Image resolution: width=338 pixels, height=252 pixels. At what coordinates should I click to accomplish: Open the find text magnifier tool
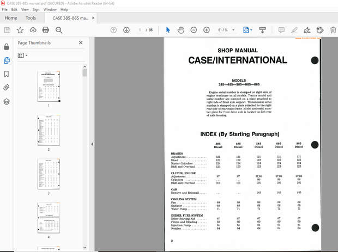[x=59, y=30]
